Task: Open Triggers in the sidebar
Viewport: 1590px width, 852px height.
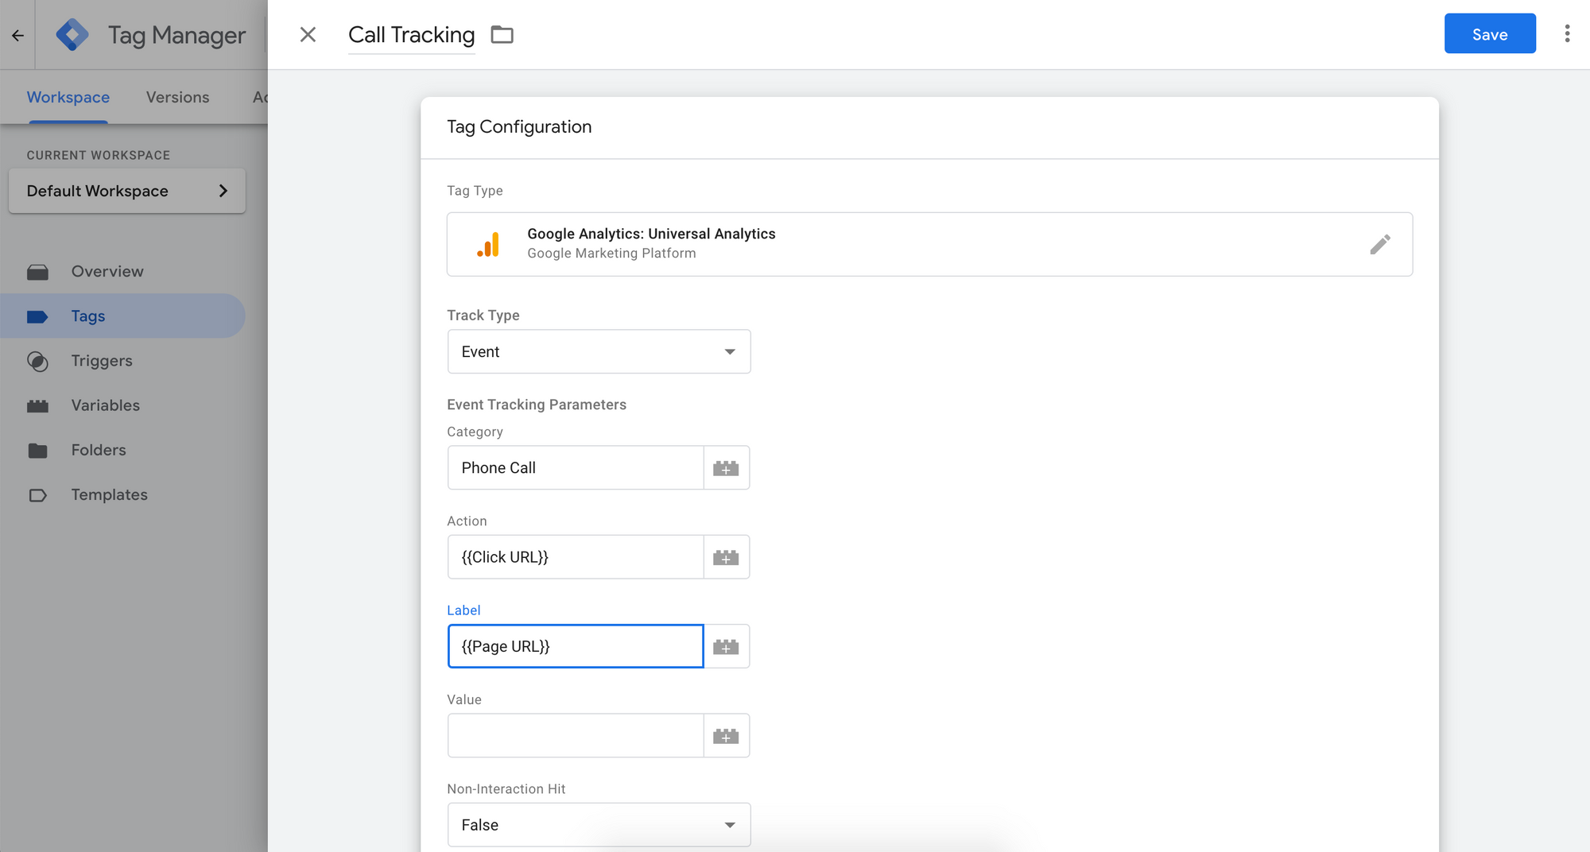Action: pos(122,360)
